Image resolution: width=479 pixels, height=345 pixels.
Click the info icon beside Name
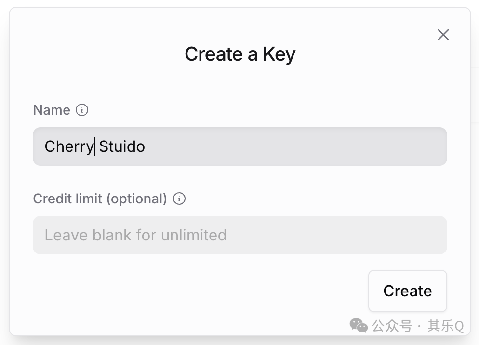pos(82,110)
